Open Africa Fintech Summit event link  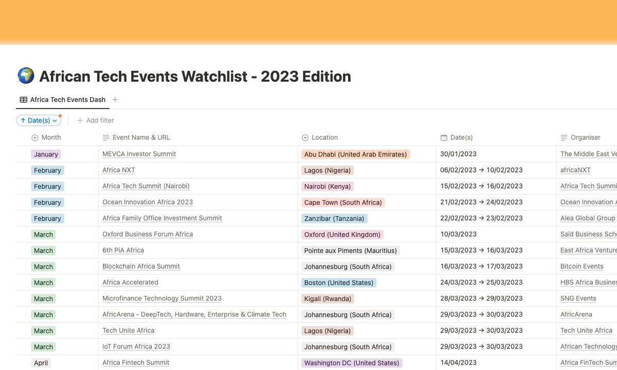pos(136,363)
